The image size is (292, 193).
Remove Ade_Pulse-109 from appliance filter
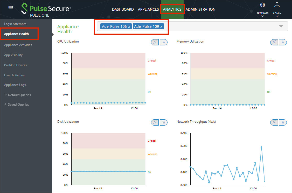click(x=161, y=26)
